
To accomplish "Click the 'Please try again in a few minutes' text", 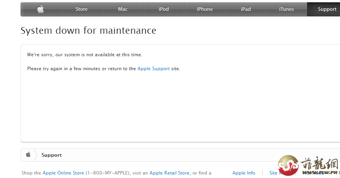I will coord(104,69).
